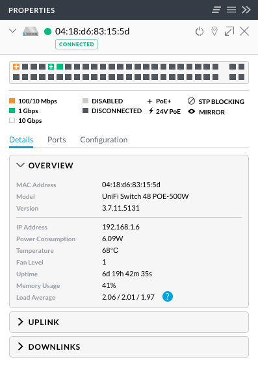Open Load Average help question mark

point(168,296)
